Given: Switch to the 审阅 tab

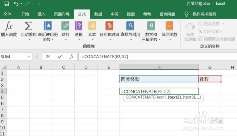Looking at the screenshot, I should pos(115,14).
